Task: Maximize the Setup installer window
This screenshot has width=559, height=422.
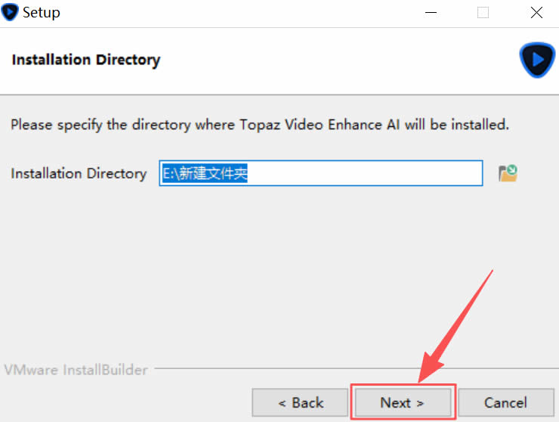Action: click(x=483, y=13)
